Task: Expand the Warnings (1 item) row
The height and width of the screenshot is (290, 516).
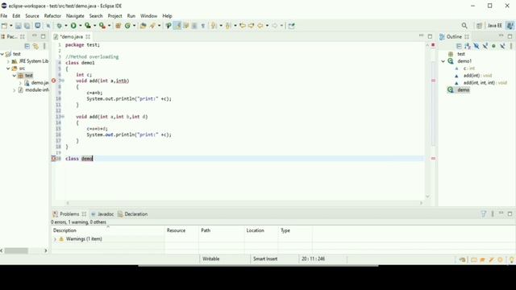Action: click(x=55, y=239)
